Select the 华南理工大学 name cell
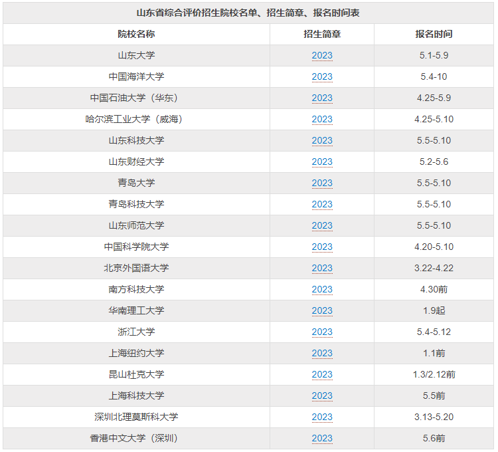Viewport: 498px width, 452px height. pyautogui.click(x=137, y=311)
